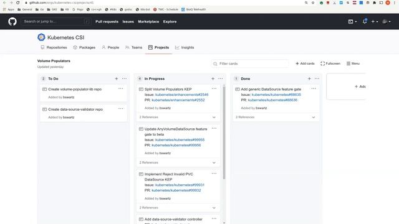Open Explore in the top nav
Viewport: 399px width, 224px height.
pyautogui.click(x=170, y=22)
